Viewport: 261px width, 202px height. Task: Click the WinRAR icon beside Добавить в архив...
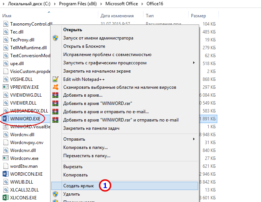point(55,96)
